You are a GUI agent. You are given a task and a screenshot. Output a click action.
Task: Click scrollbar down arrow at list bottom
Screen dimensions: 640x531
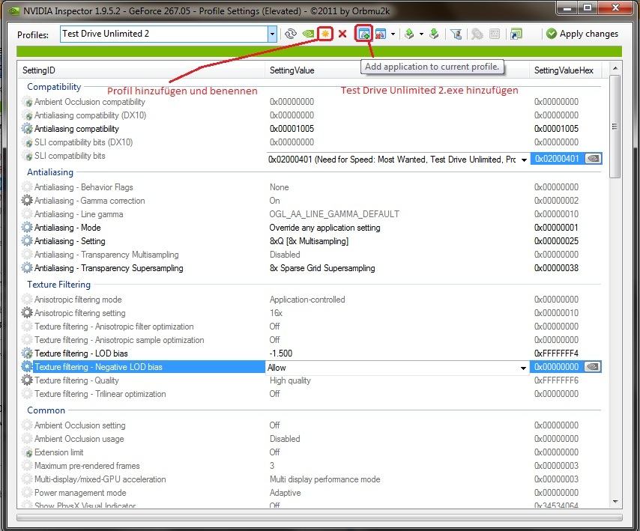click(615, 501)
